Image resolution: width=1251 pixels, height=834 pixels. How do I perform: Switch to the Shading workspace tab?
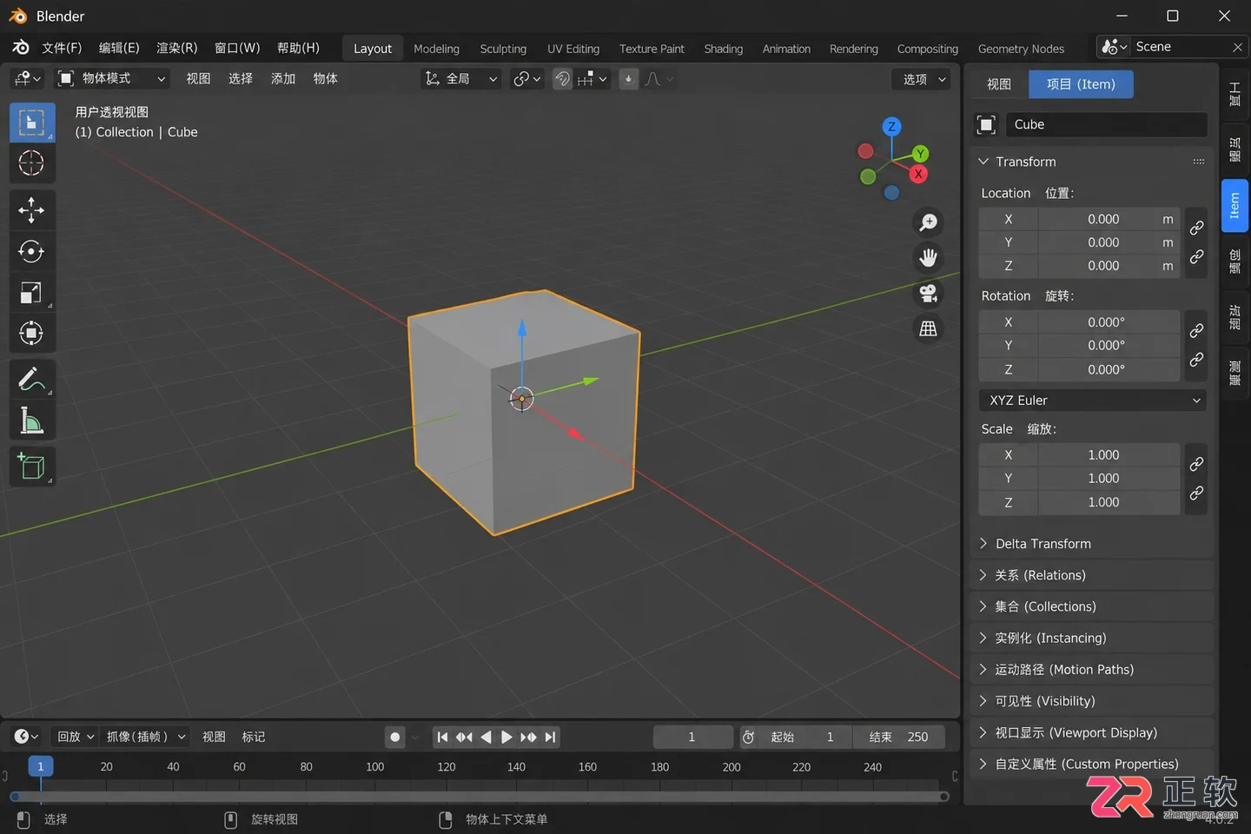click(724, 49)
